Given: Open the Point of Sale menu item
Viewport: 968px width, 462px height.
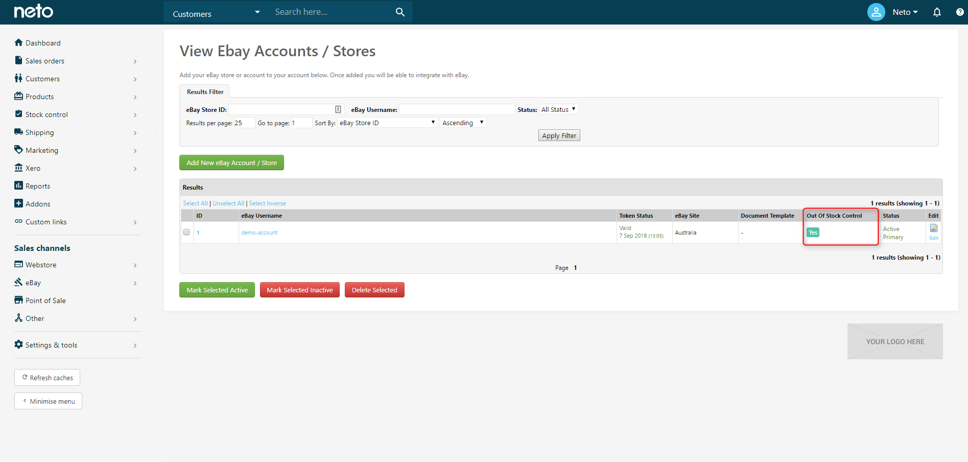Looking at the screenshot, I should tap(45, 301).
